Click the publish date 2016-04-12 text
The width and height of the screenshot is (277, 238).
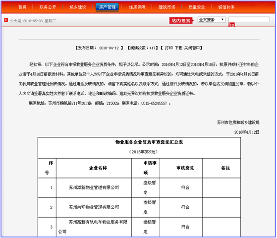(109, 48)
